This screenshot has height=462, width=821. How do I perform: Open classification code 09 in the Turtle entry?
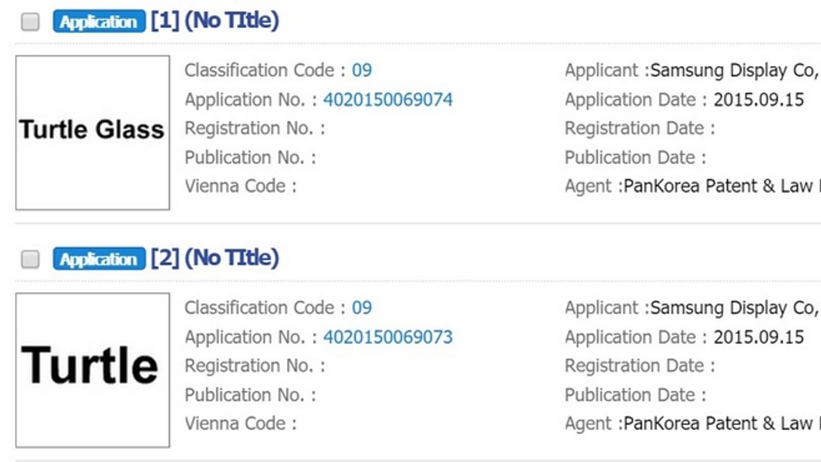(x=362, y=308)
